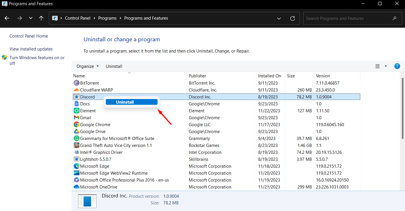Click the Docs app icon

76,104
